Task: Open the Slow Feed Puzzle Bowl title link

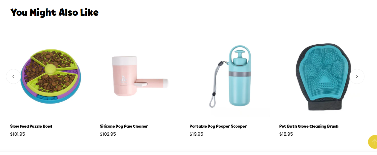Action: click(31, 126)
